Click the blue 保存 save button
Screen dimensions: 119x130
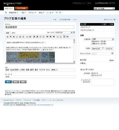click(x=8, y=82)
